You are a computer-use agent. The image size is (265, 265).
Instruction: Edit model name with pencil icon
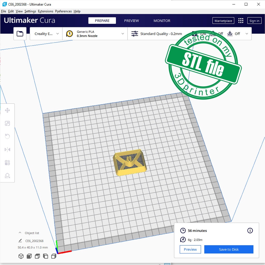coord(20,241)
